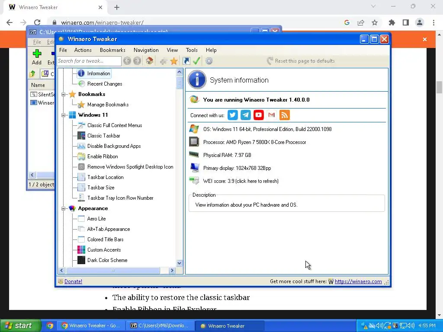Viewport: 443px width, 332px height.
Task: Click the Windows flag OS info icon
Action: tap(194, 129)
